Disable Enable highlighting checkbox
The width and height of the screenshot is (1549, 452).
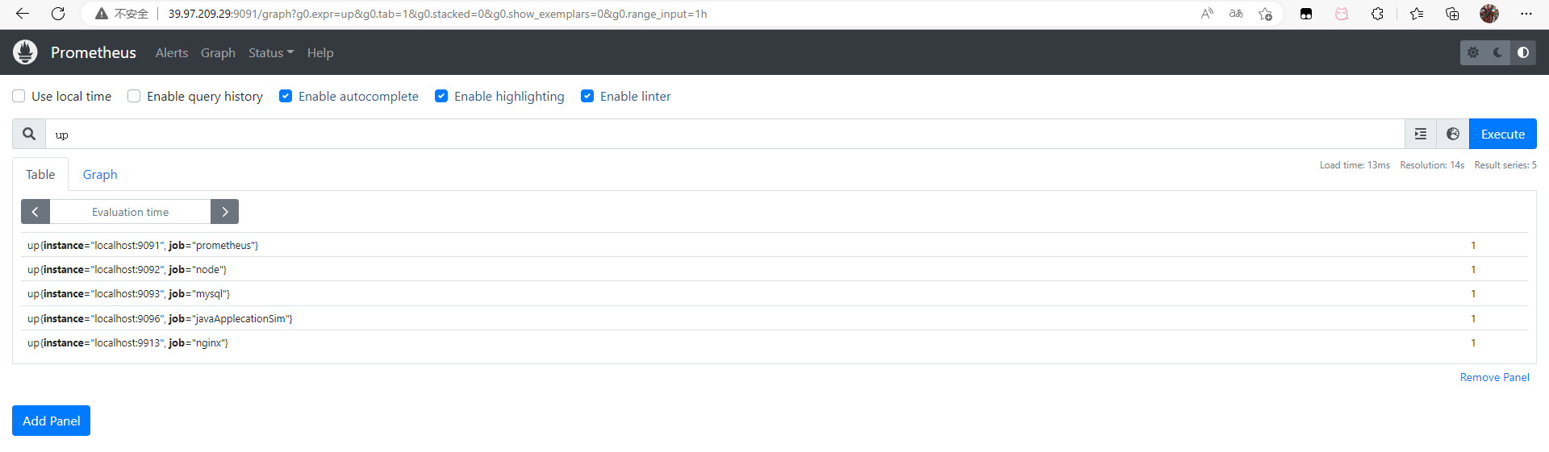(x=441, y=96)
